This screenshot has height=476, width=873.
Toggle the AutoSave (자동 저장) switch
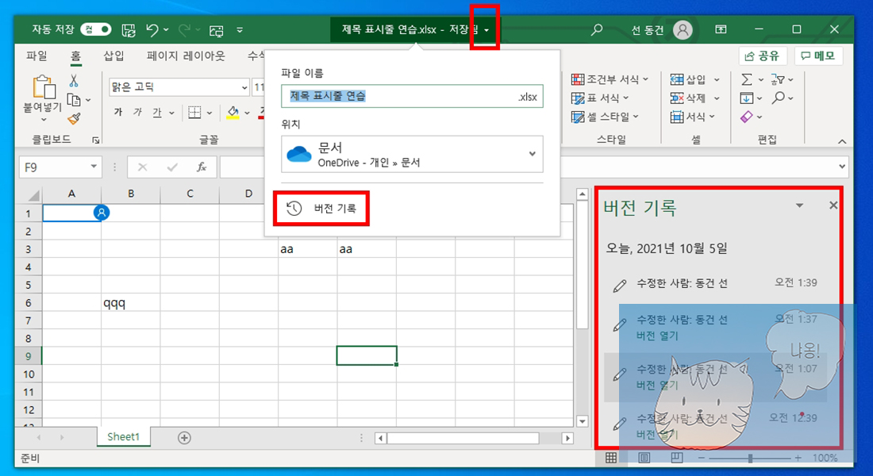click(96, 29)
